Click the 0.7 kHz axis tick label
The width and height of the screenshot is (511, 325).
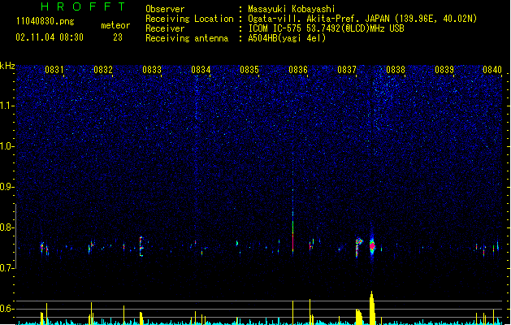6,268
